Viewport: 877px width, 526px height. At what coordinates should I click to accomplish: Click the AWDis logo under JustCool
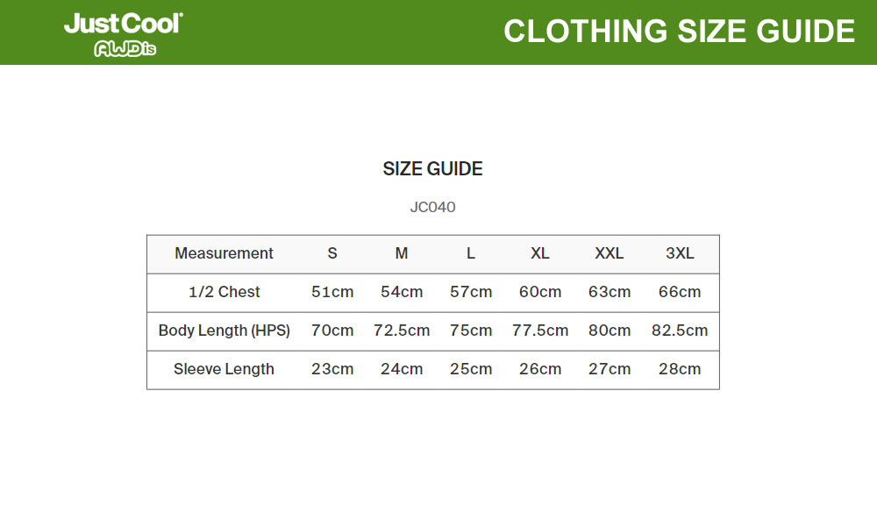click(x=125, y=49)
